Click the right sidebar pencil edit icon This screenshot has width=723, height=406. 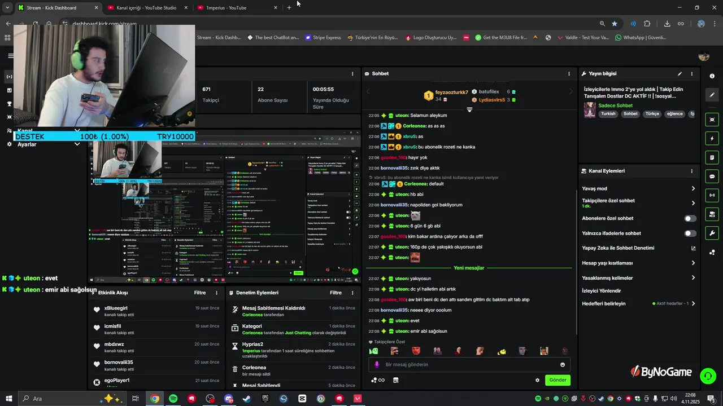[x=712, y=95]
